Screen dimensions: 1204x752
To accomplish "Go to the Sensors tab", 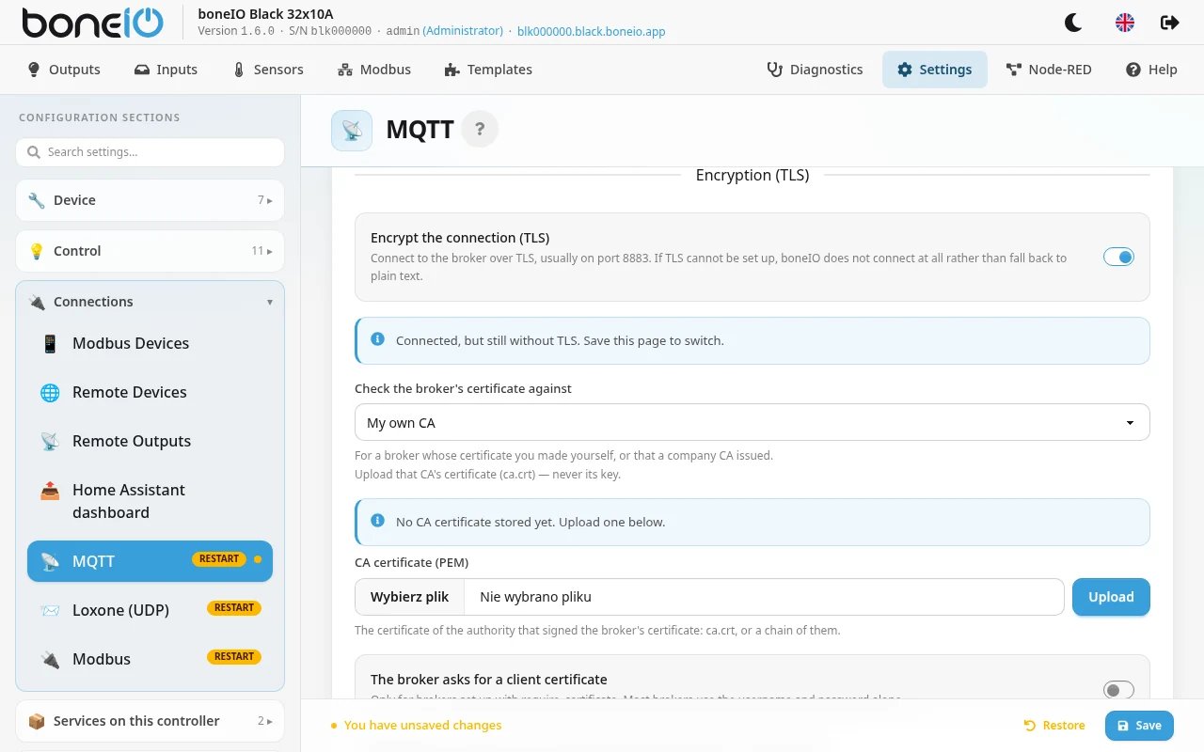I will 268,70.
